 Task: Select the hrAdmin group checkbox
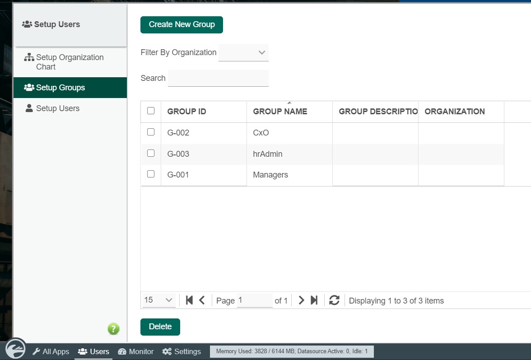click(151, 153)
